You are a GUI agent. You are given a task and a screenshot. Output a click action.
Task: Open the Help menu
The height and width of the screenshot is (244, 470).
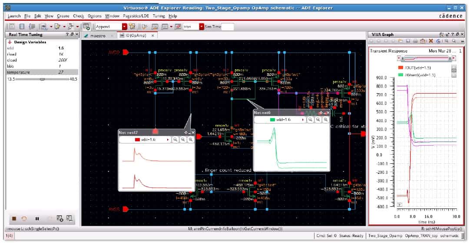click(x=172, y=16)
